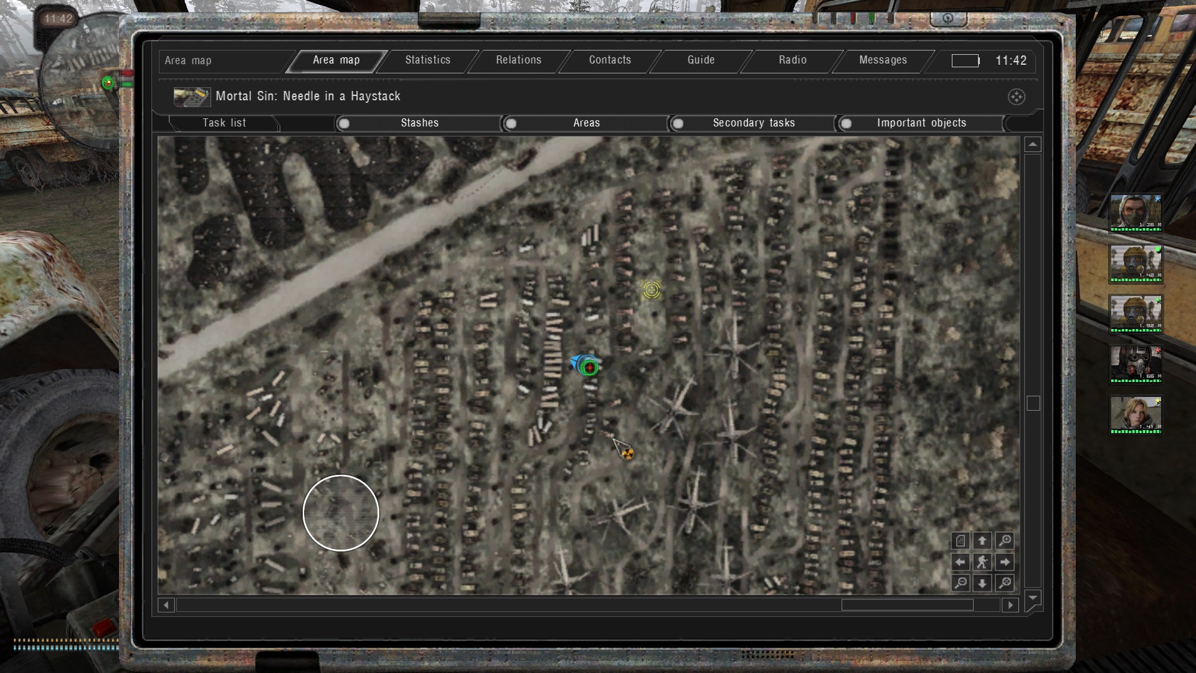
Task: Center map on player stalker icon
Action: tap(982, 562)
